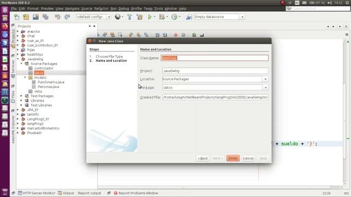Collapse the Source Packages node
351x197 pixels.
pos(22,63)
